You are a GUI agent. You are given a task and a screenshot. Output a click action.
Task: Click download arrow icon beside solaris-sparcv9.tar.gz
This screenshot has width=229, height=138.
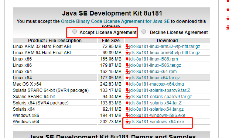click(127, 97)
